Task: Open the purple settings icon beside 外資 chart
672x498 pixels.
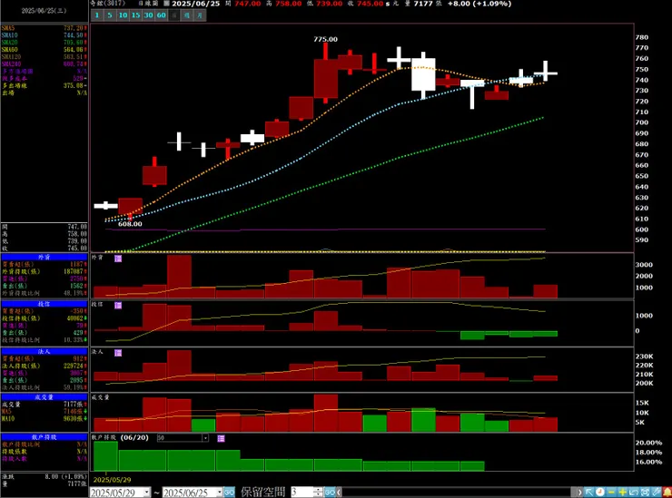Action: click(118, 259)
